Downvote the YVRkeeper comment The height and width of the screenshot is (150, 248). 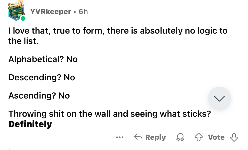tap(234, 137)
